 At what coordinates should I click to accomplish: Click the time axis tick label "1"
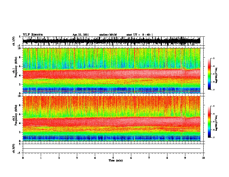point(41,158)
